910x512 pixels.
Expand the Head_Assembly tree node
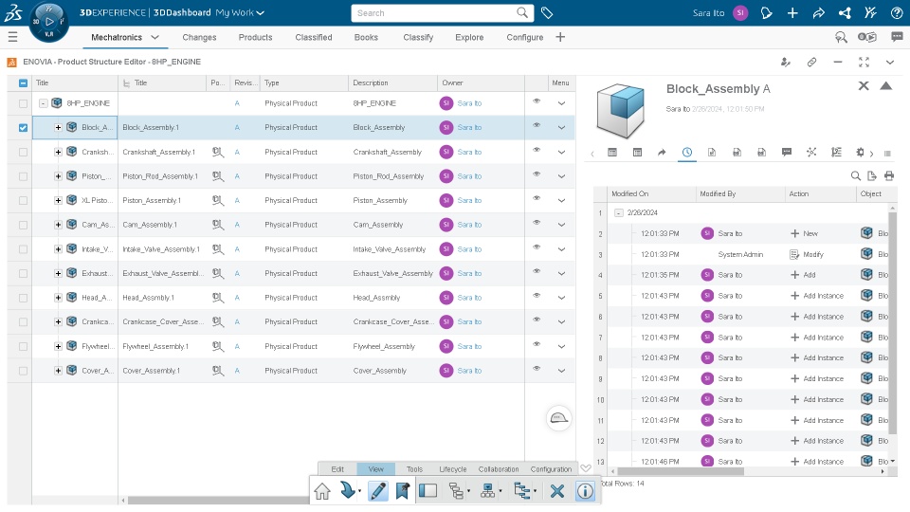pos(58,298)
